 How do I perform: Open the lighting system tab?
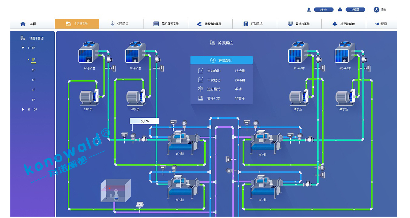121,24
